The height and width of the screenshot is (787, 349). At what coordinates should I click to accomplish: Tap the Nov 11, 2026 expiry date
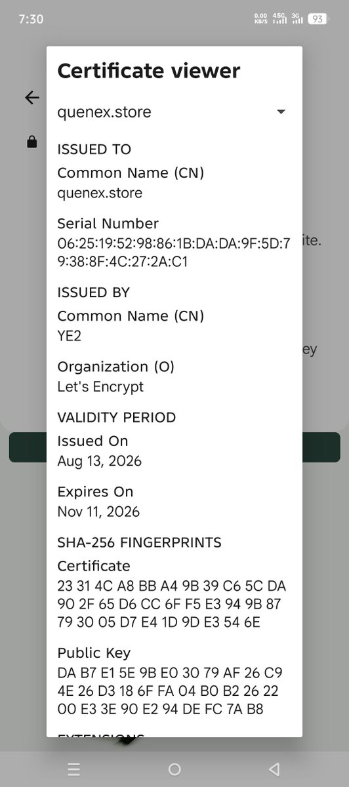pyautogui.click(x=98, y=512)
